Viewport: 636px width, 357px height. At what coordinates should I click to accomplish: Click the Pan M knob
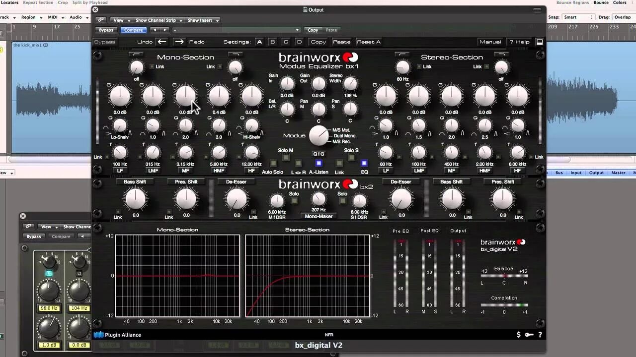coord(318,109)
